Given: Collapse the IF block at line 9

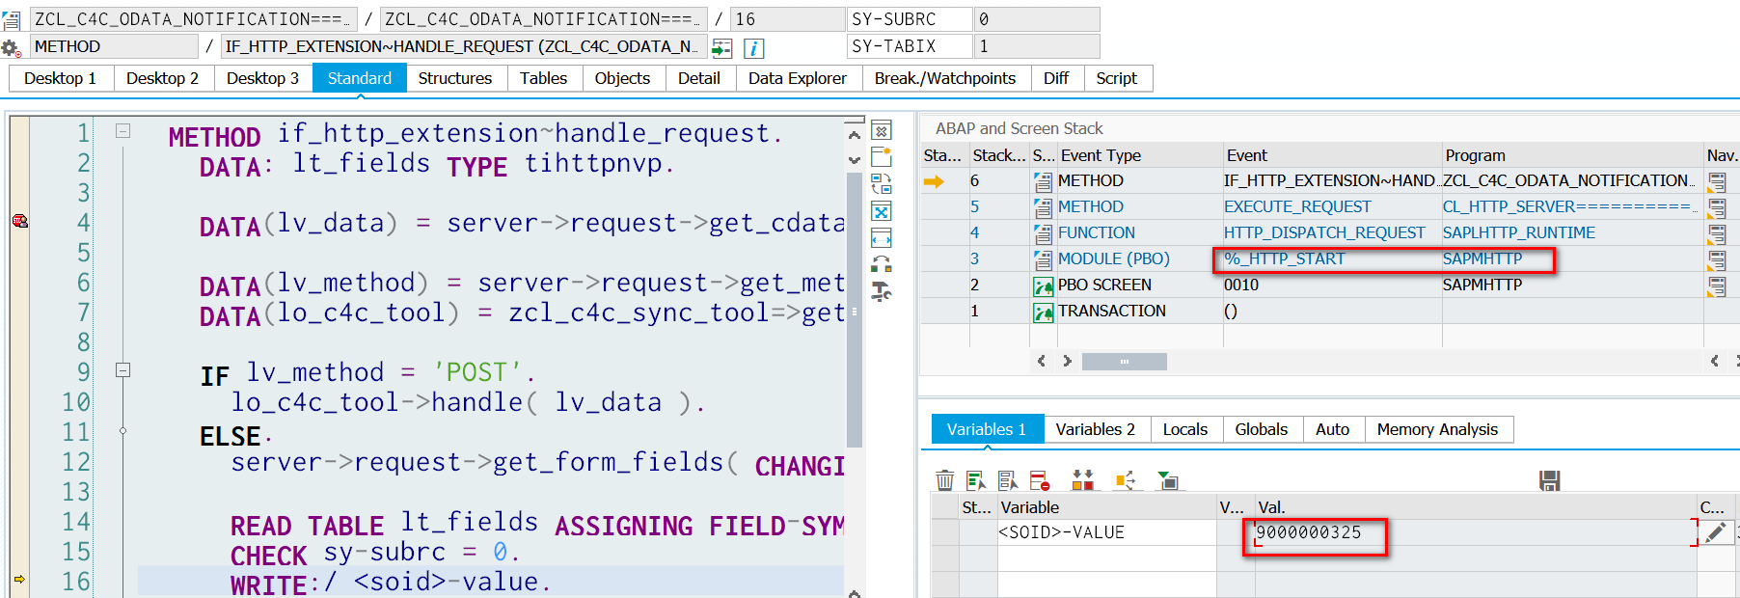Looking at the screenshot, I should (x=122, y=369).
